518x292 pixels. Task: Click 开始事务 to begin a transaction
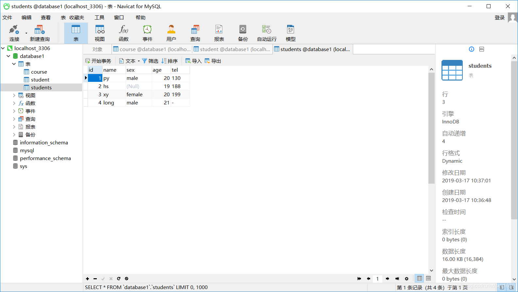click(98, 61)
